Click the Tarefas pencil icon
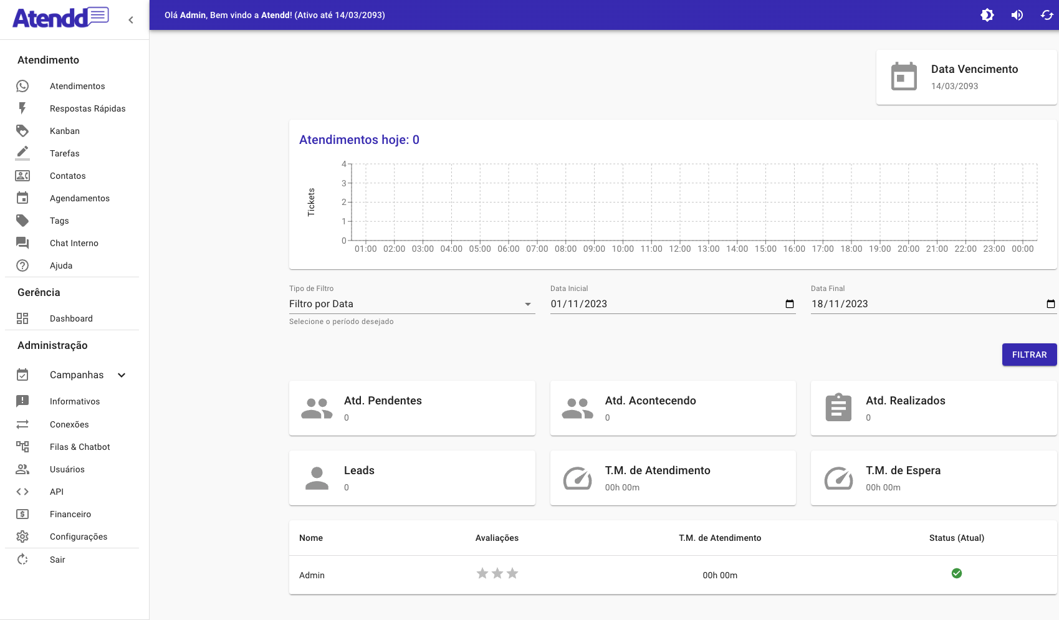This screenshot has height=620, width=1059. pos(22,153)
